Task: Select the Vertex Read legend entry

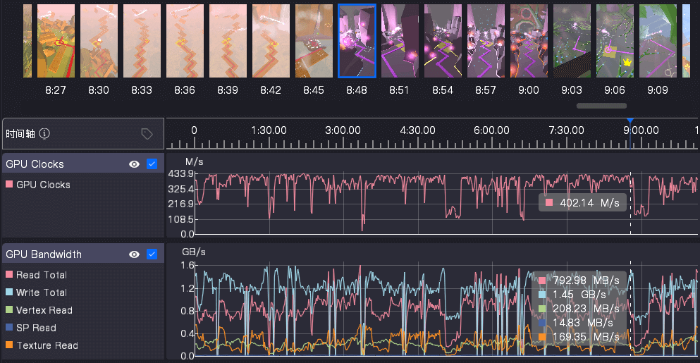Action: pyautogui.click(x=44, y=310)
